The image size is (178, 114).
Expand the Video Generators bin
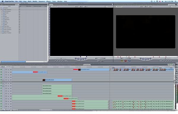click(1, 28)
